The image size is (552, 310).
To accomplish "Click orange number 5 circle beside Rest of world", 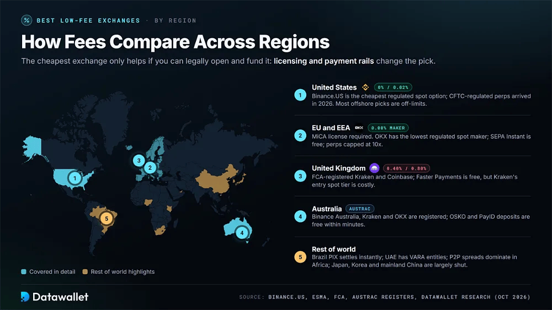I will tap(300, 257).
